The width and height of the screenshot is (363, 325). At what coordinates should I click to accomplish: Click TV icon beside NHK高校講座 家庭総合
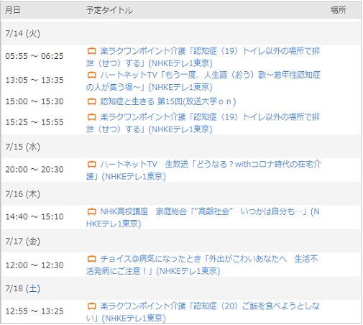tap(91, 211)
